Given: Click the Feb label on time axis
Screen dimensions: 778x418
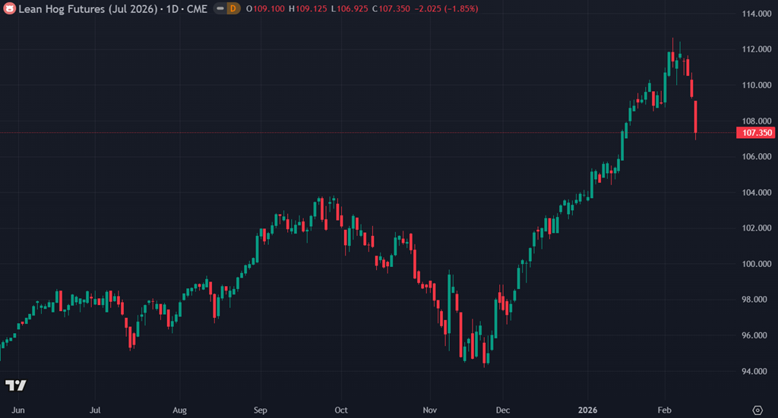Looking at the screenshot, I should [664, 410].
